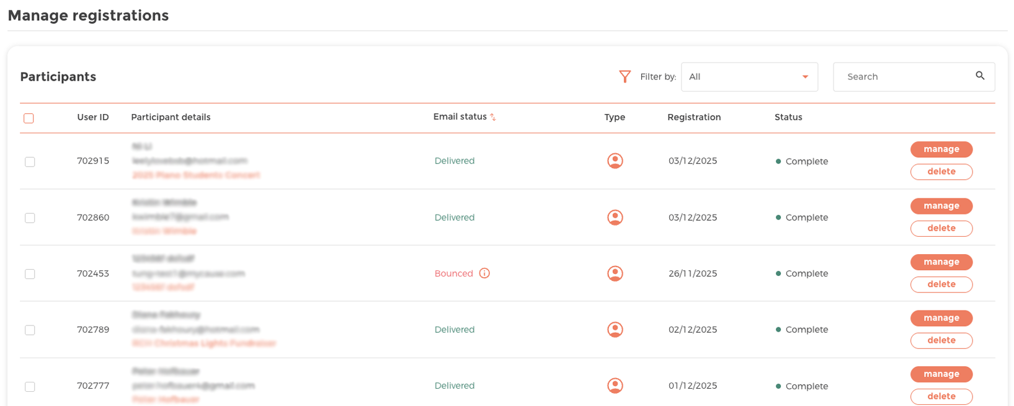Image resolution: width=1014 pixels, height=406 pixels.
Task: Click Delivered status for user 702789
Action: coord(455,330)
